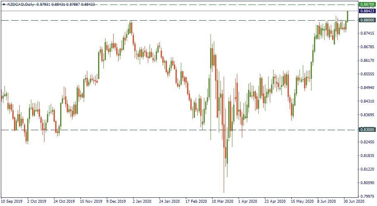Click the triangle arrow beside NZDCAD,Daily
This screenshot has height=206, width=377.
click(4, 4)
